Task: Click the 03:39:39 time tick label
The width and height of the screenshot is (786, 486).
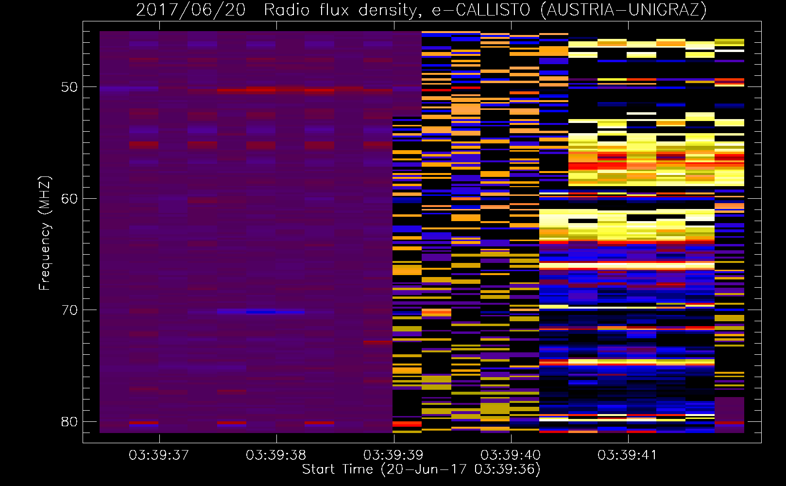Action: pos(393,455)
